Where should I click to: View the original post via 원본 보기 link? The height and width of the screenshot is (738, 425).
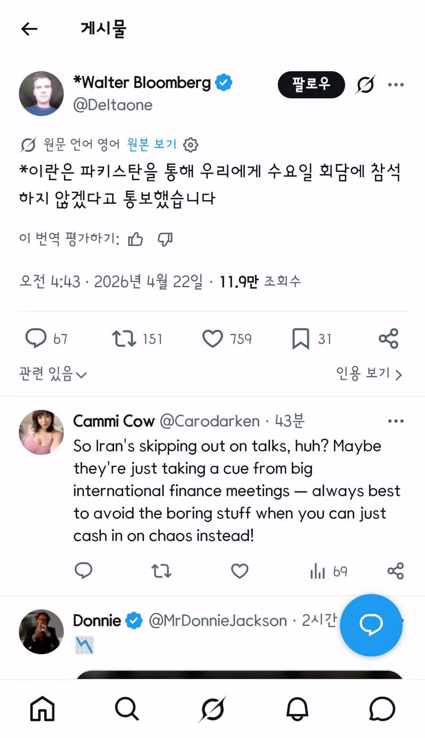pos(152,144)
